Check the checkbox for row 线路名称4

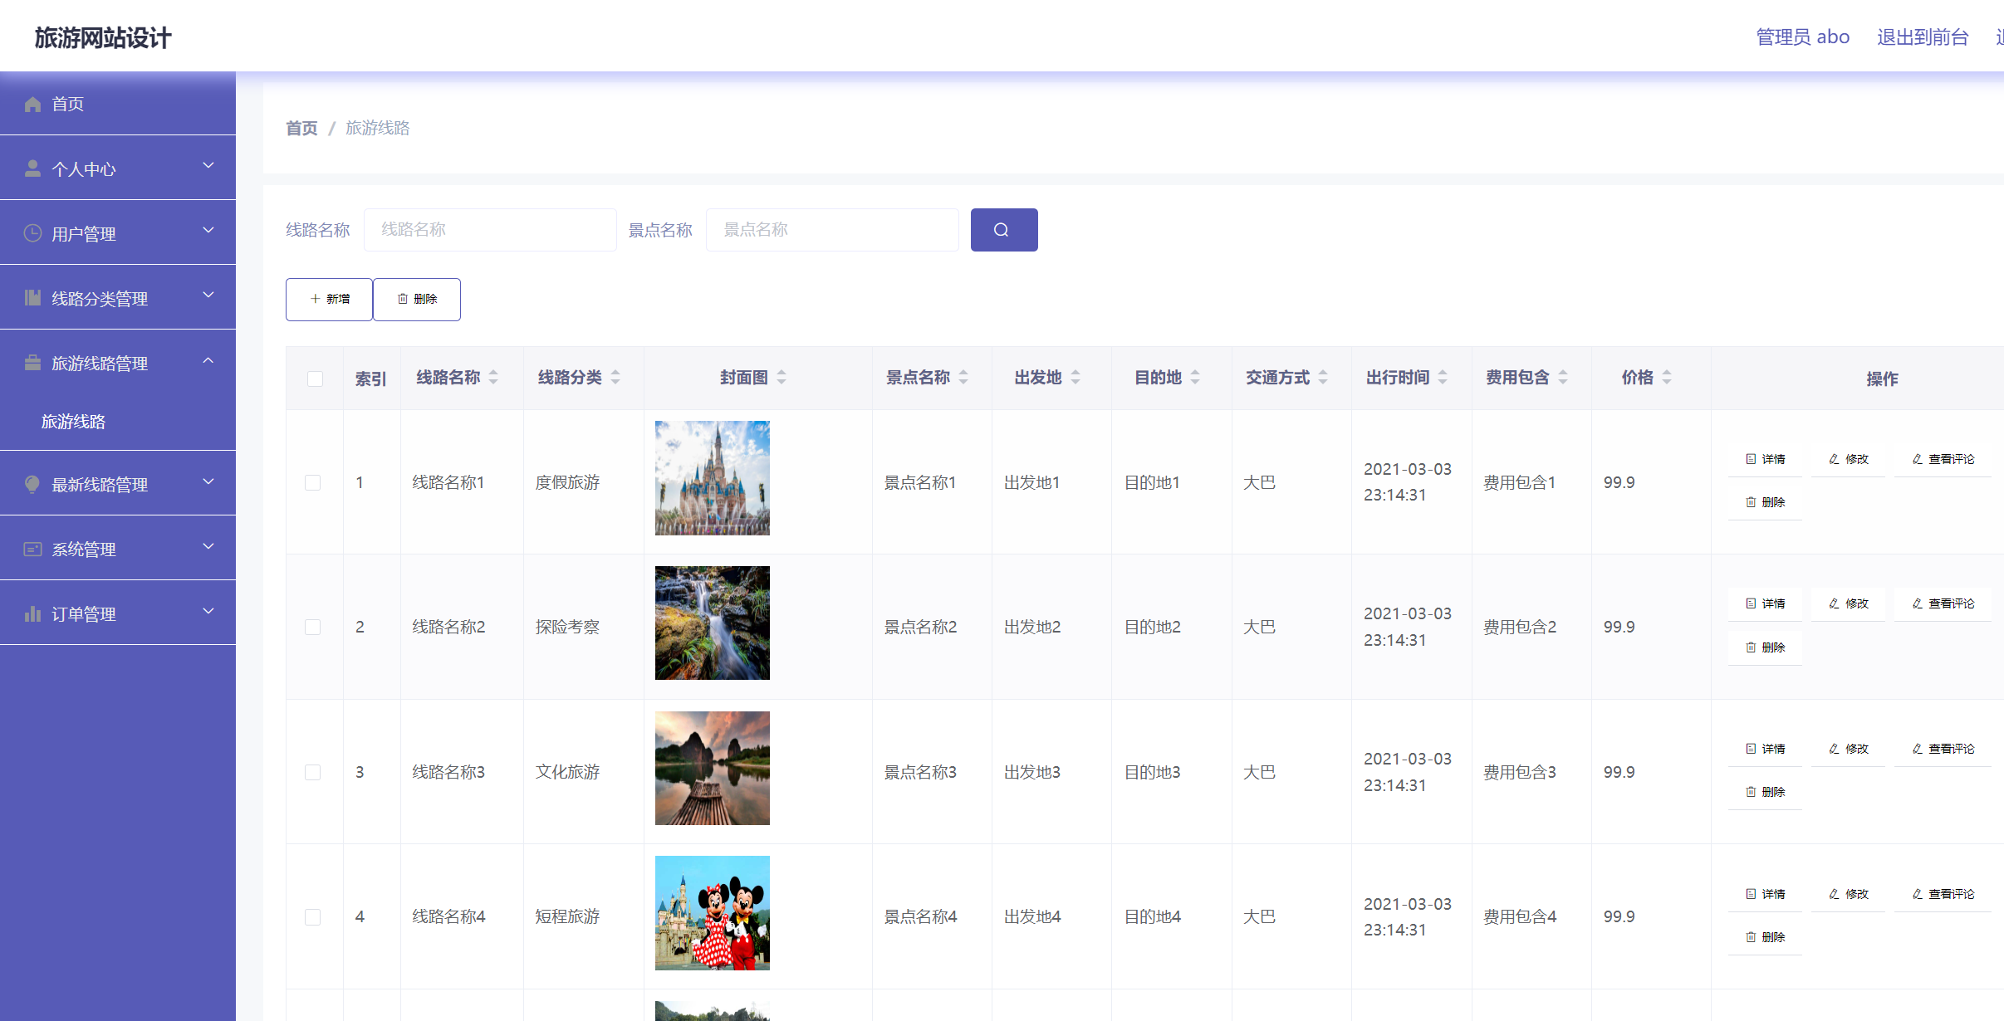tap(314, 917)
